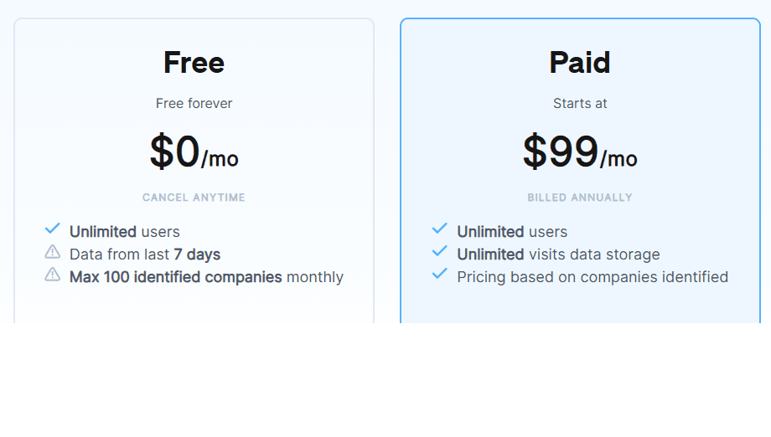
Task: Click the Pricing based on companies identified text
Action: 592,277
